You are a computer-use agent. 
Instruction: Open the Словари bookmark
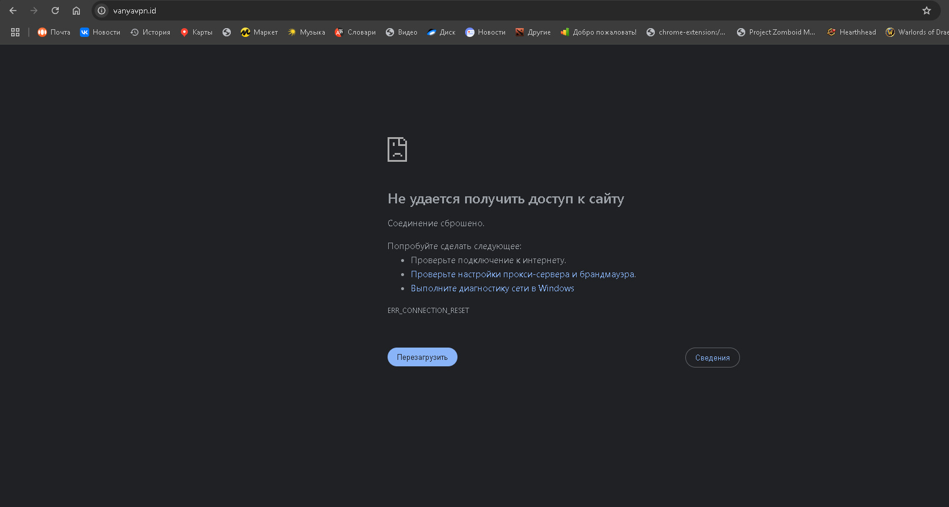click(x=355, y=32)
